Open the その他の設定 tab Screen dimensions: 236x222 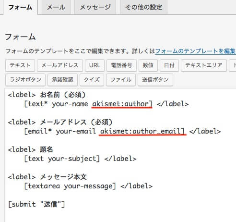(x=143, y=7)
